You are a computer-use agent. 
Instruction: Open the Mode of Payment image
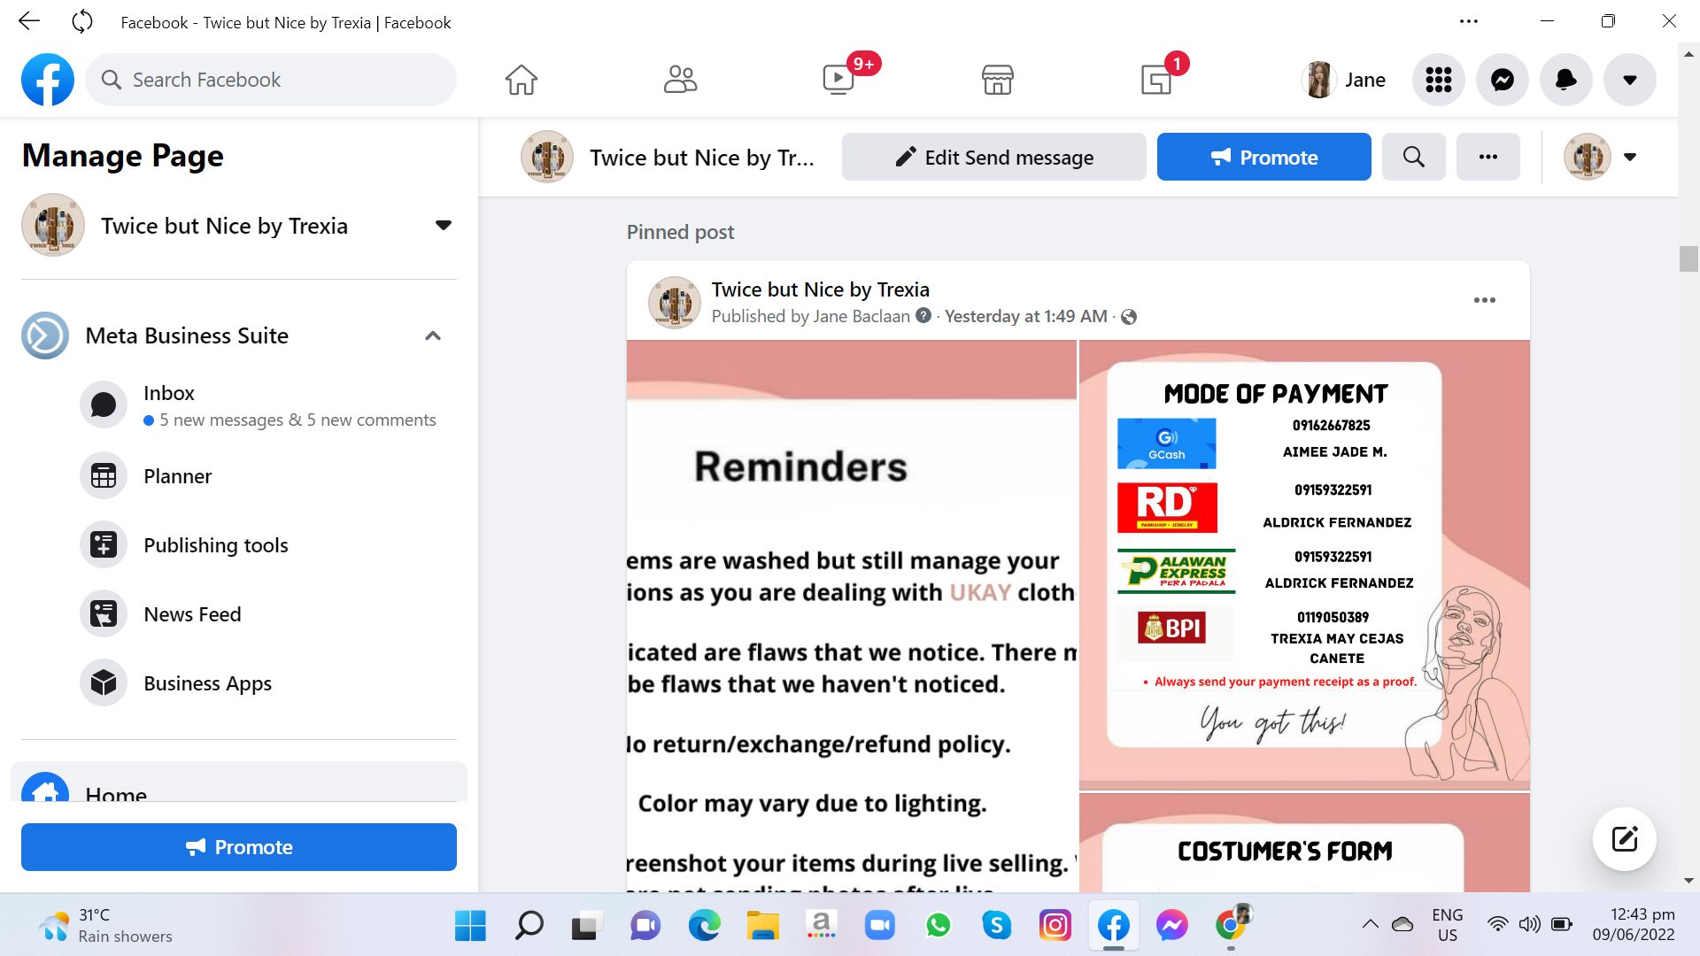(1304, 565)
